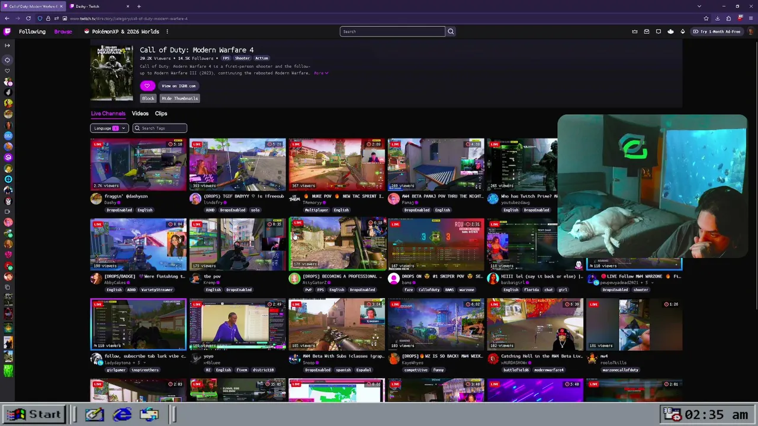This screenshot has height=426, width=758.
Task: Click the Hide Thumbnails button
Action: [x=180, y=98]
